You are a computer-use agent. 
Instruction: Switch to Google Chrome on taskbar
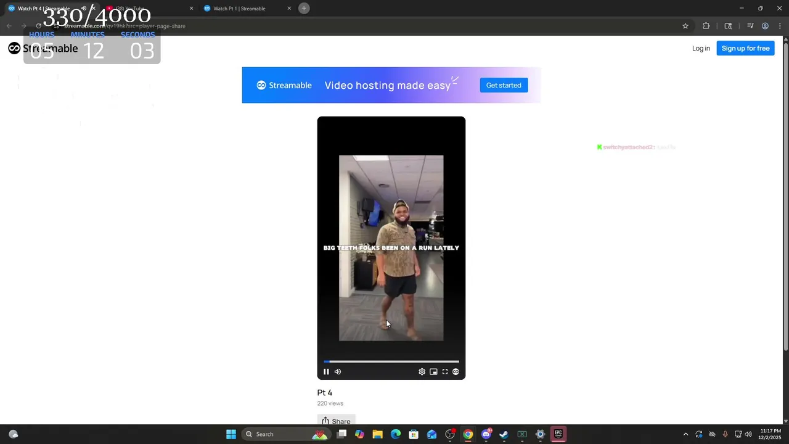(x=468, y=434)
